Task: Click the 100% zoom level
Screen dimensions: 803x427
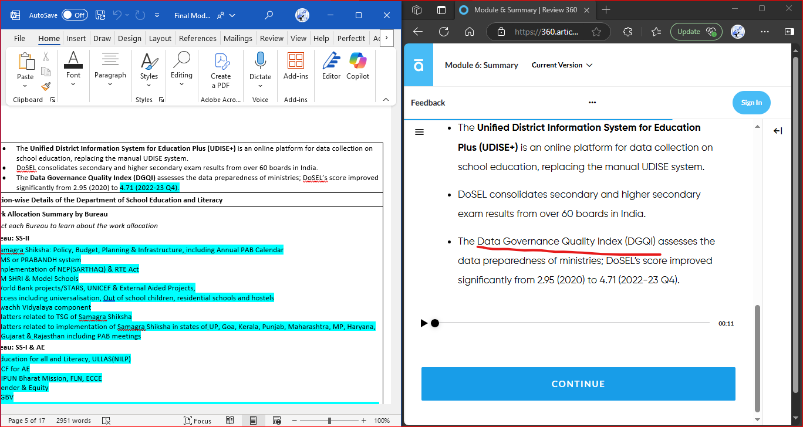Action: coord(382,421)
